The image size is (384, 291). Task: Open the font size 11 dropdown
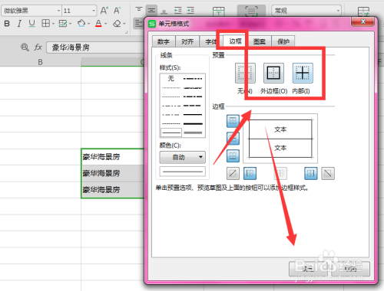point(94,11)
